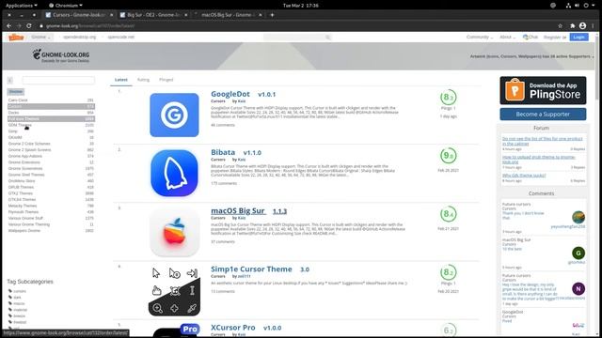602x338 pixels.
Task: Reload the page with the refresh icon
Action: click(29, 25)
